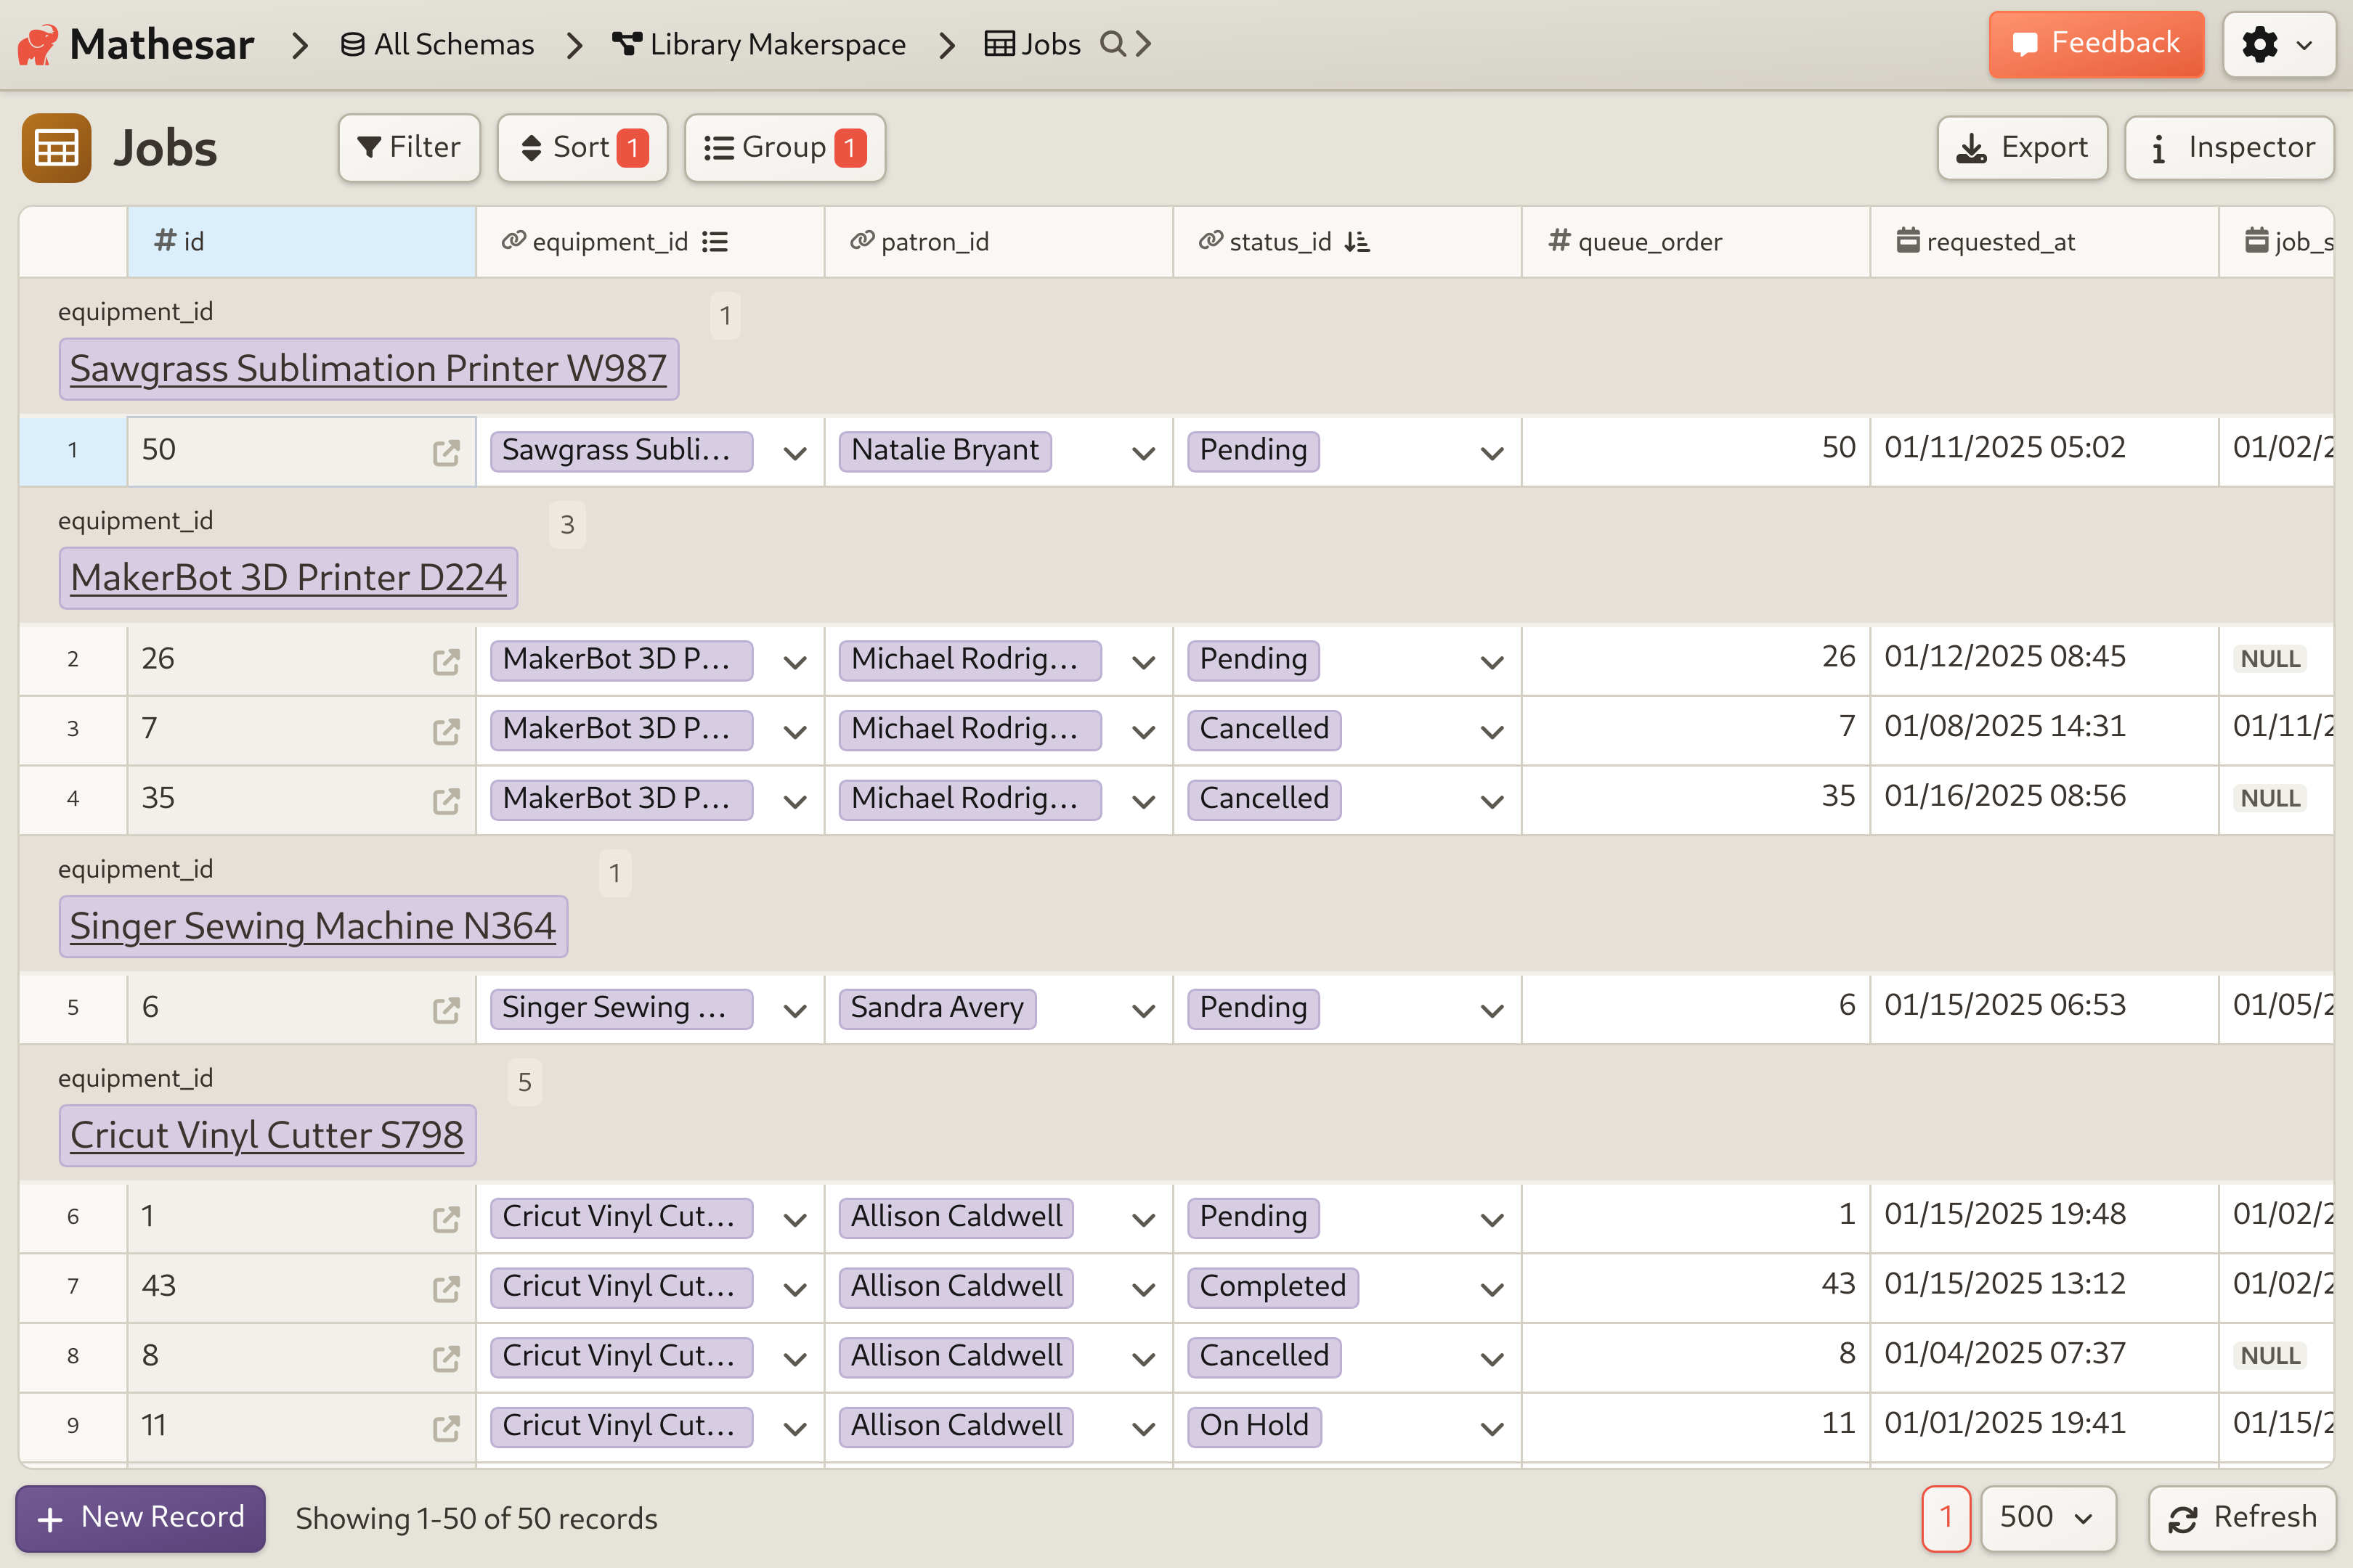Open the record search magnifier icon
2353x1568 pixels.
coord(1111,44)
